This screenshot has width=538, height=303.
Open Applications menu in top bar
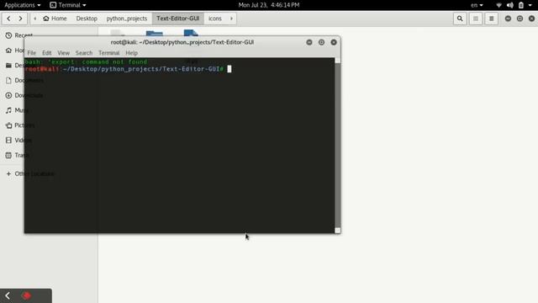click(23, 5)
